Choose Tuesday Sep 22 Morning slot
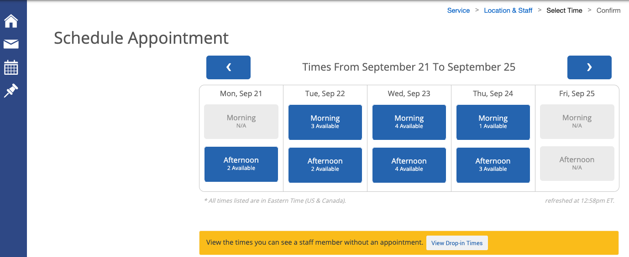 coord(325,122)
